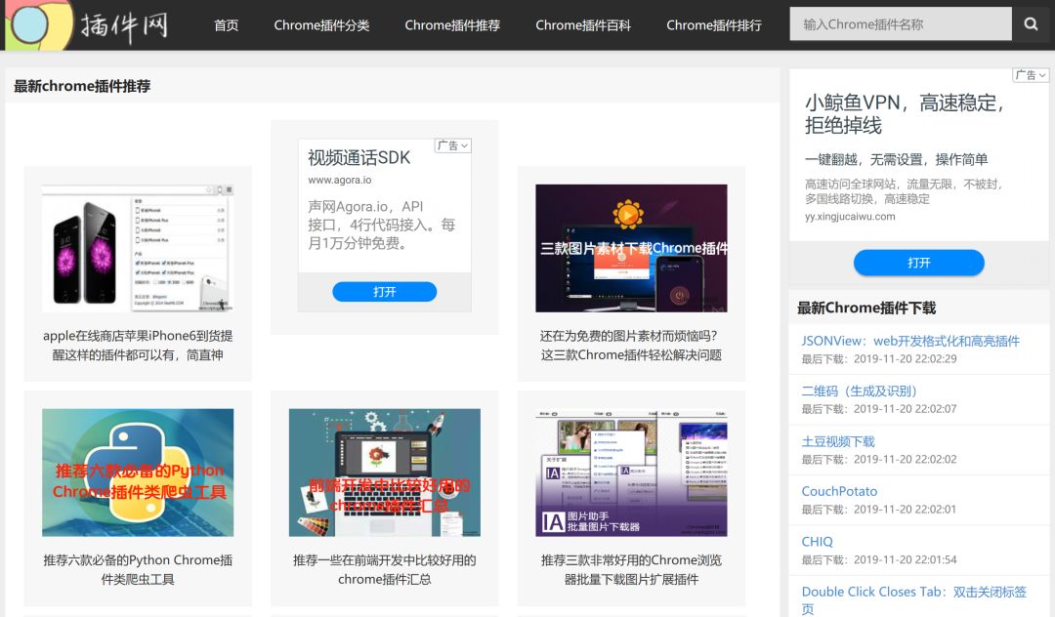
Task: Focus the 输入Chrome插件名称 search field
Action: pyautogui.click(x=901, y=24)
